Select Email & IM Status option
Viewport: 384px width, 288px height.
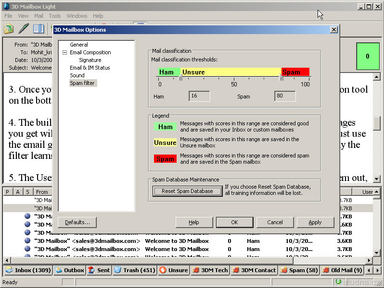click(90, 68)
